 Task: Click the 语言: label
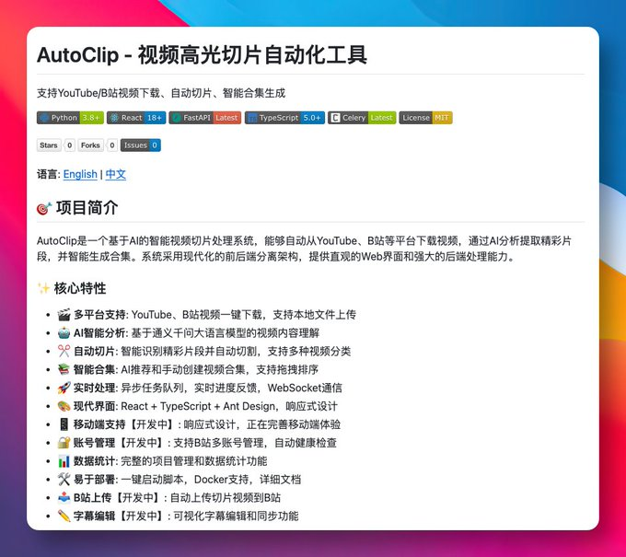(48, 175)
